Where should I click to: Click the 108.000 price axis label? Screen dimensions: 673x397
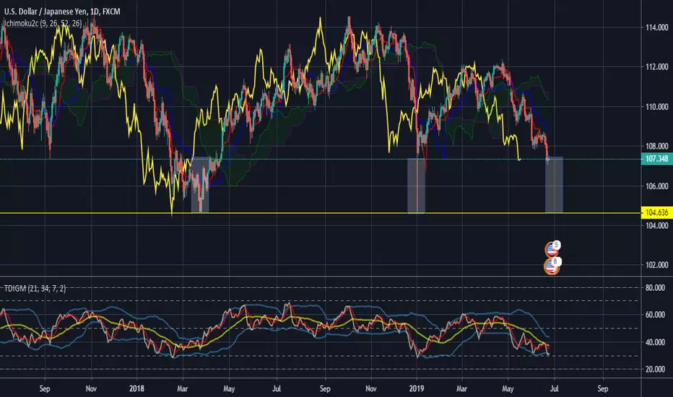pyautogui.click(x=656, y=146)
